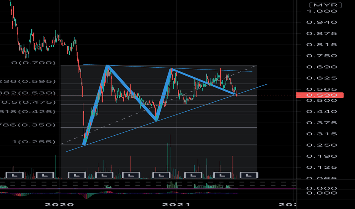The image size is (355, 209).
Task: Click the 0.565 price axis label
Action: coord(322,89)
